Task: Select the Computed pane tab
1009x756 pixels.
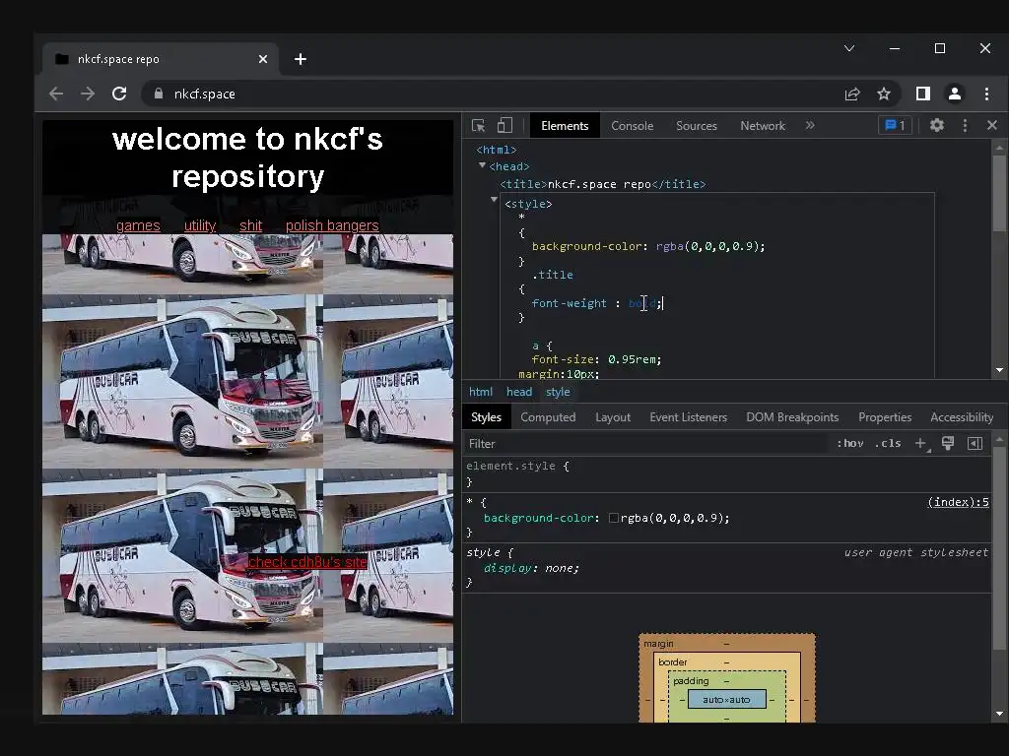Action: pos(548,417)
